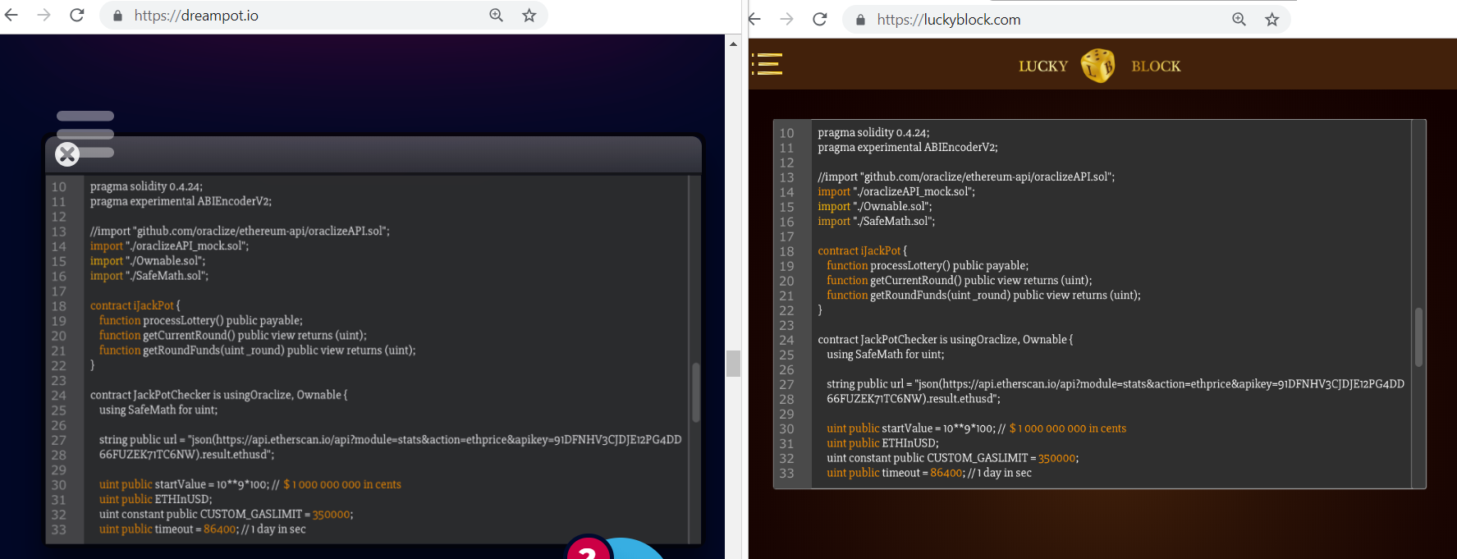Click the oraclizeAPI_mock.sol import line in dreampot
The height and width of the screenshot is (559, 1457).
169,245
